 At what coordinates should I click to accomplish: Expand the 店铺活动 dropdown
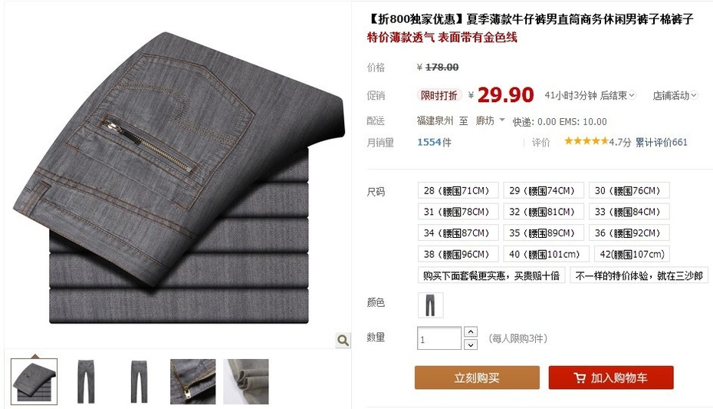point(675,96)
